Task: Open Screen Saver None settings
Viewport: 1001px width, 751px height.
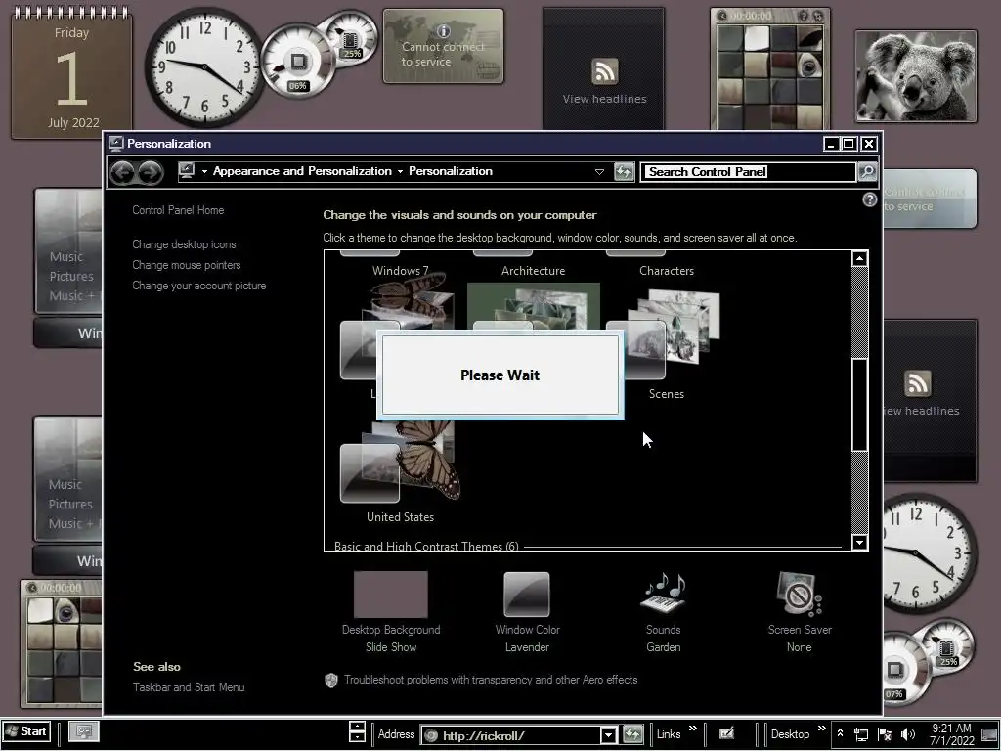Action: click(800, 612)
